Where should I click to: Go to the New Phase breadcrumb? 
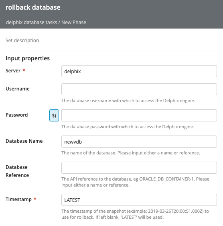[x=74, y=23]
